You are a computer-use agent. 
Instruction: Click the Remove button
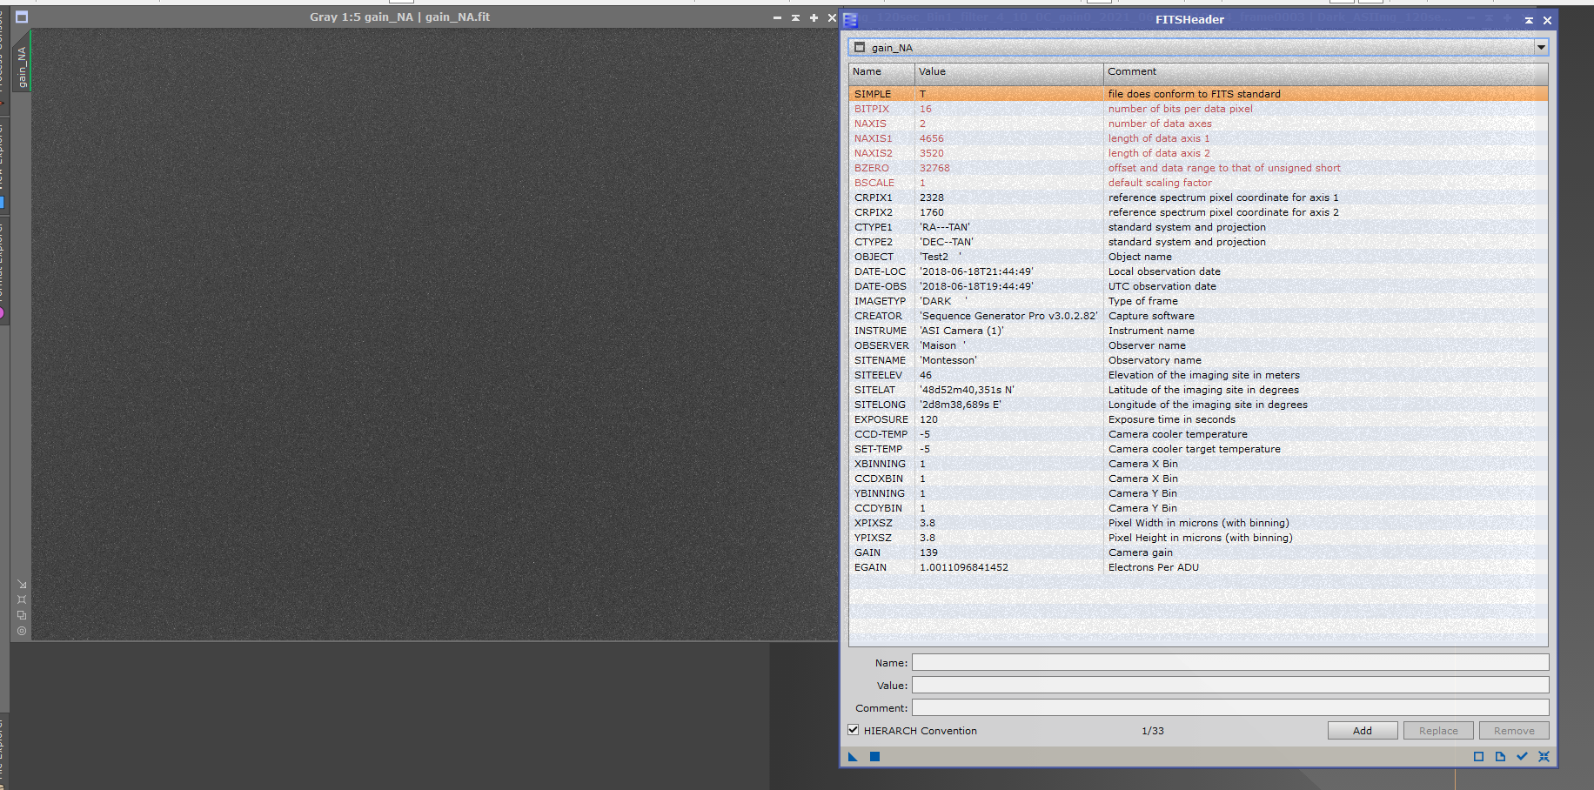click(1514, 731)
